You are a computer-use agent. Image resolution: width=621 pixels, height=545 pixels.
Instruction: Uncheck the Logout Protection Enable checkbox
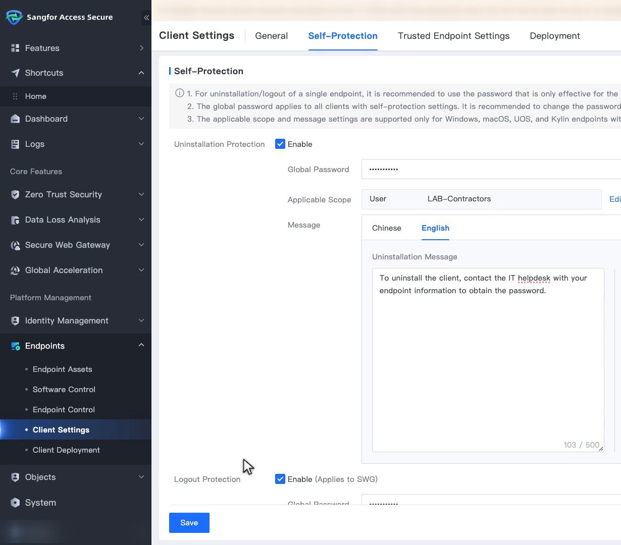click(280, 479)
